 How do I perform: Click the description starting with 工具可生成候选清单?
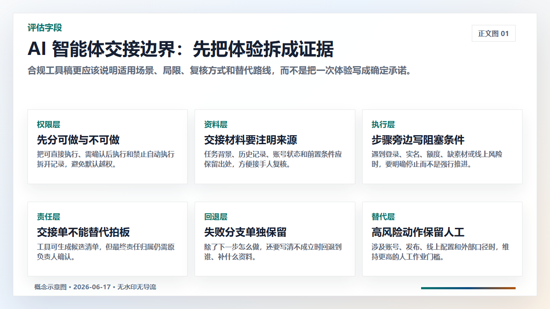[x=106, y=252]
